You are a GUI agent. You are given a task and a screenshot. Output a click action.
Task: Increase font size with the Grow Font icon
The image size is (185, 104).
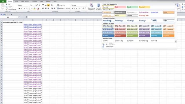click(37, 5)
